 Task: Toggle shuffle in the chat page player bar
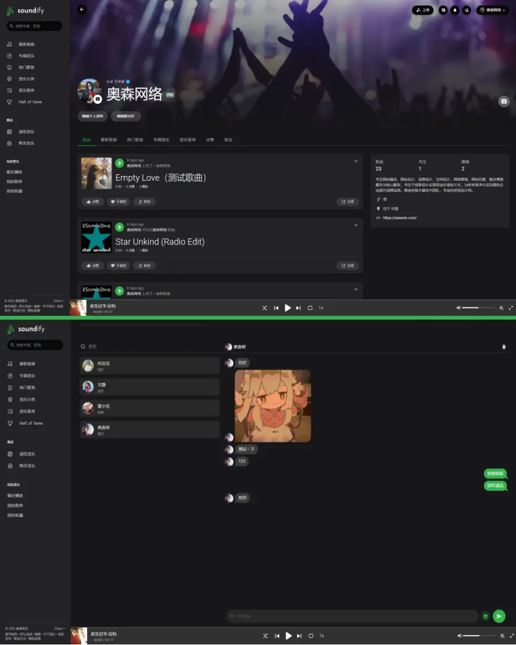tap(265, 636)
